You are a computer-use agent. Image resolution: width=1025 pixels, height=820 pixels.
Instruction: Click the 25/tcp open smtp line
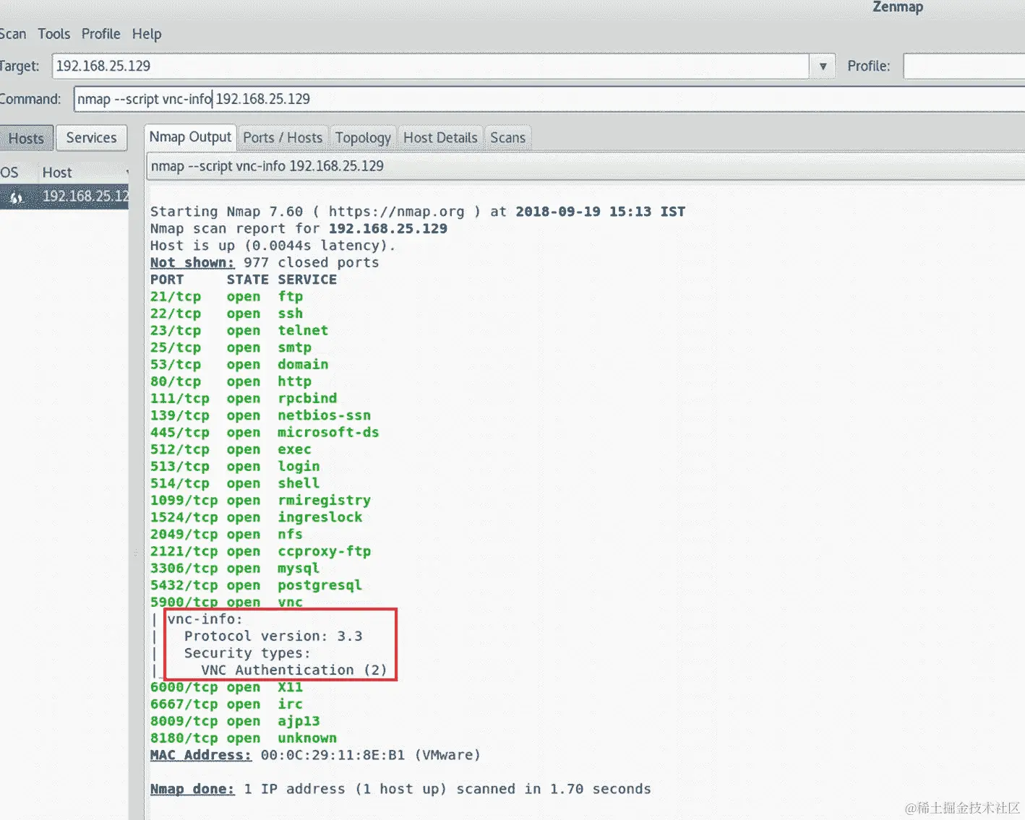(x=231, y=348)
